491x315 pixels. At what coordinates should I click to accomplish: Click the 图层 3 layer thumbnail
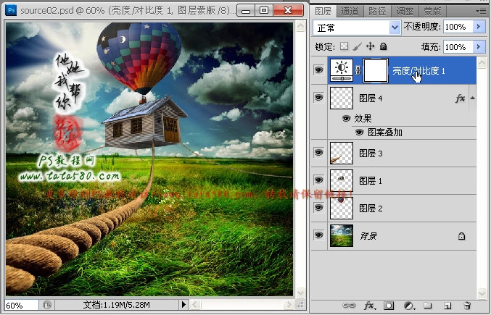tap(342, 153)
